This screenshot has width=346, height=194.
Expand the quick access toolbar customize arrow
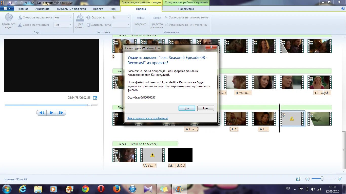[x=26, y=3]
